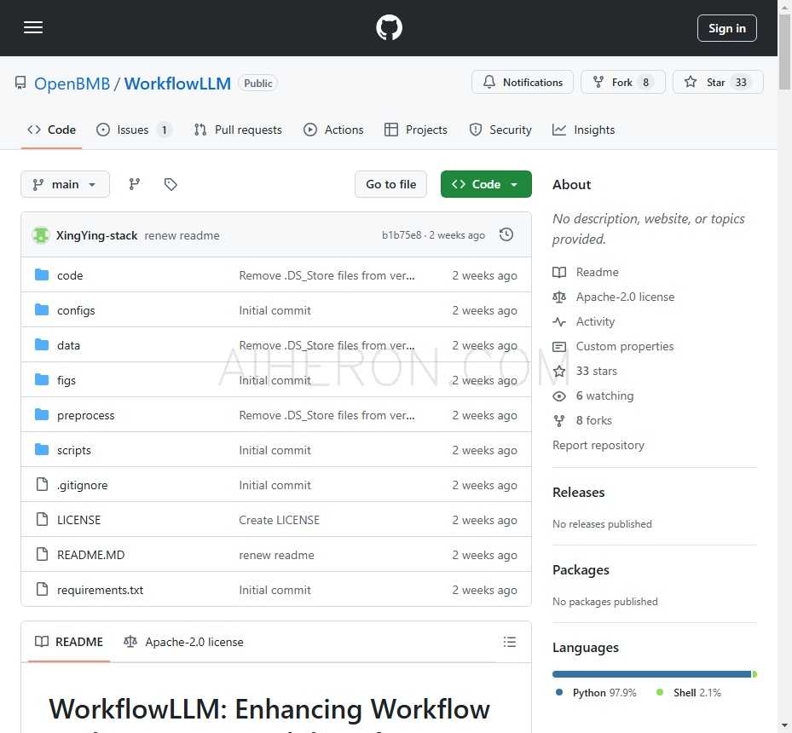Image resolution: width=792 pixels, height=733 pixels.
Task: Open the latest 'renew readme' commit message
Action: (x=182, y=235)
